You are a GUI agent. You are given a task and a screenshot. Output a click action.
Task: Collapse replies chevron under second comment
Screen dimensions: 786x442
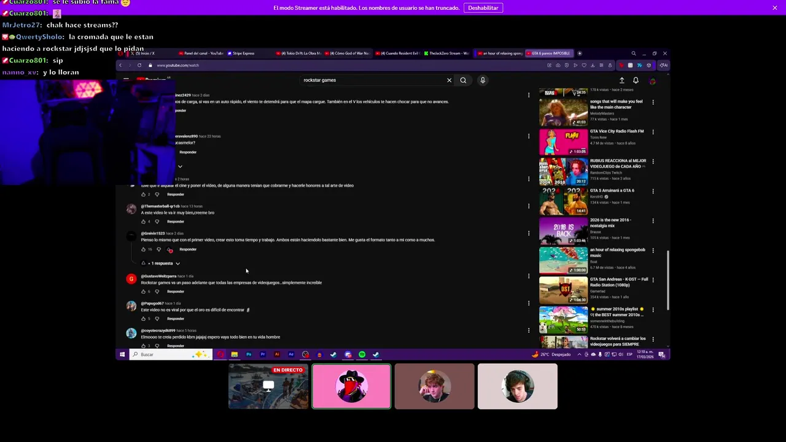click(x=180, y=166)
